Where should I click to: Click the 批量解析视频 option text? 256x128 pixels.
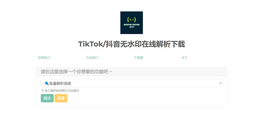pyautogui.click(x=60, y=83)
